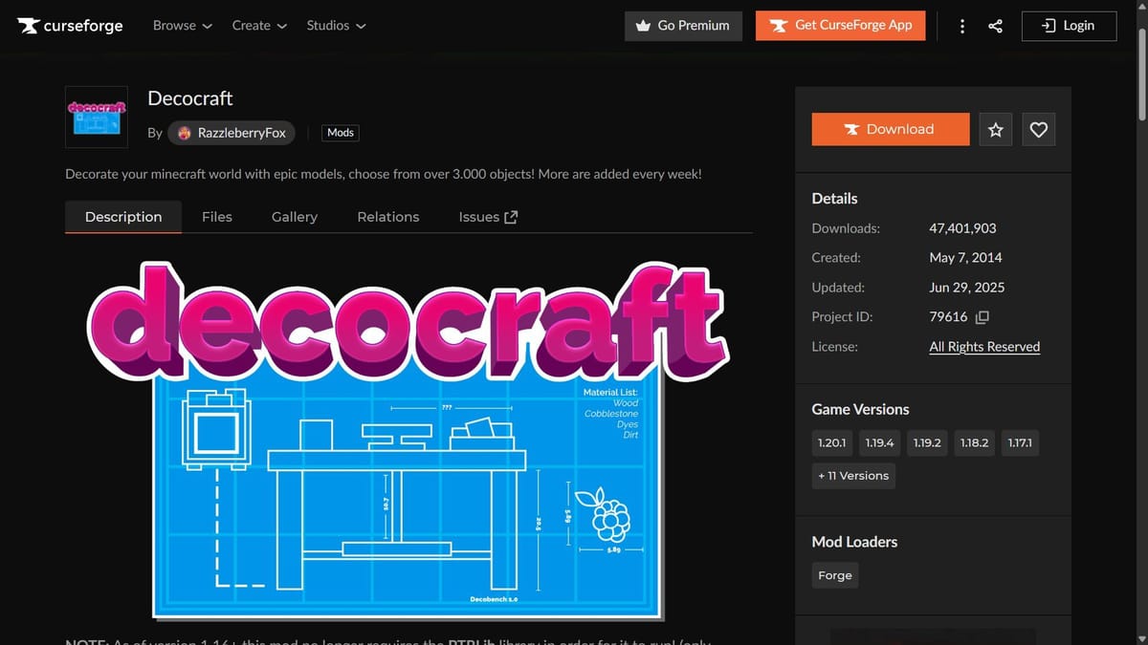Copy the Project ID using the copy icon
The image size is (1148, 645).
pos(984,316)
